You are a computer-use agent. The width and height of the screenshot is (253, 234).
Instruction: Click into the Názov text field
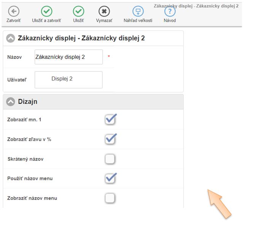point(68,57)
